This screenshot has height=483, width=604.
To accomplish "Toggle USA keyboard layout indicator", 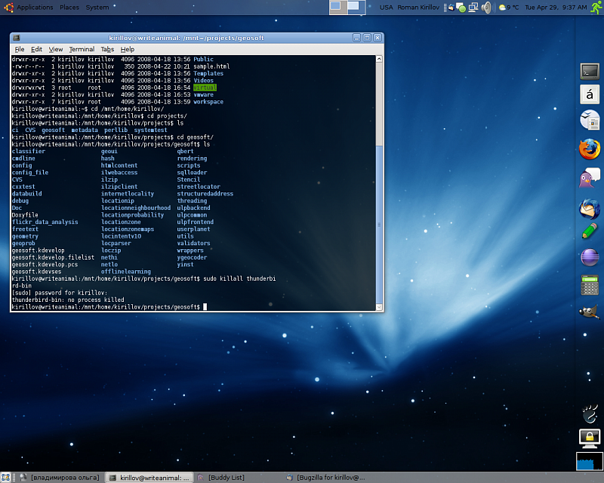I will pyautogui.click(x=387, y=8).
